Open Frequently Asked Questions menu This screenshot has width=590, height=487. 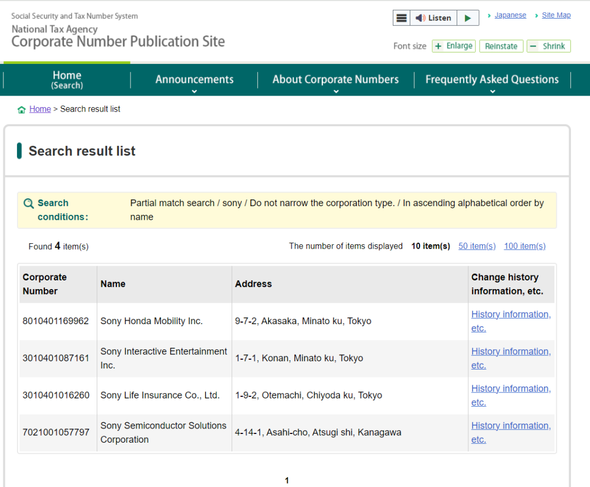pos(492,79)
